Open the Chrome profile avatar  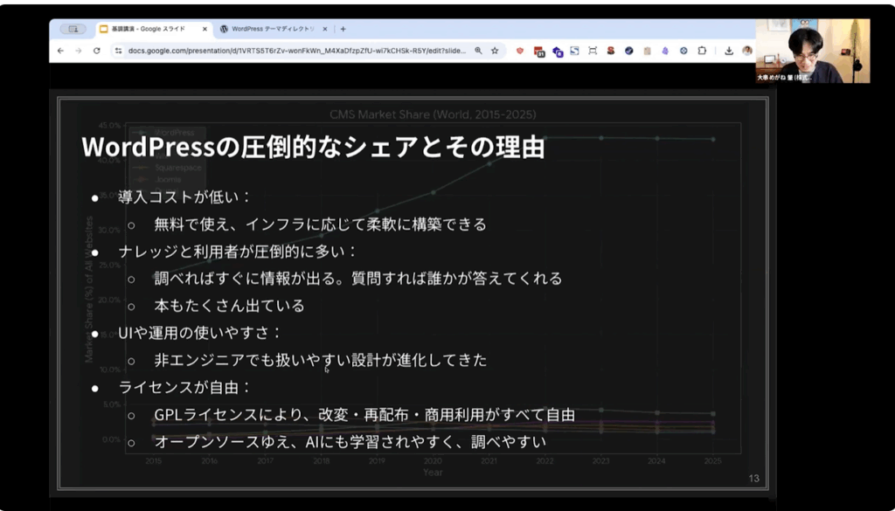click(x=746, y=51)
